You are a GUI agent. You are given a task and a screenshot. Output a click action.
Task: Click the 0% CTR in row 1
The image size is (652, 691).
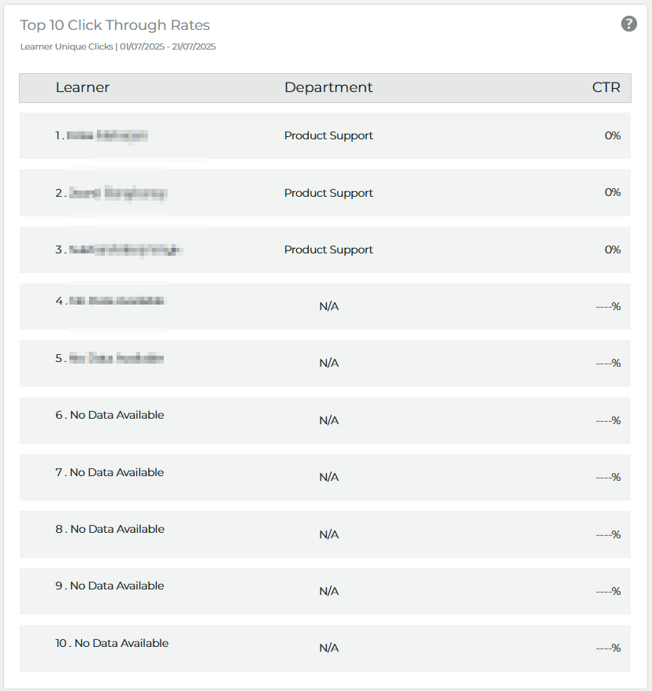pyautogui.click(x=613, y=135)
